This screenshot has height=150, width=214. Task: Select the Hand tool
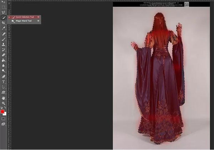4,97
